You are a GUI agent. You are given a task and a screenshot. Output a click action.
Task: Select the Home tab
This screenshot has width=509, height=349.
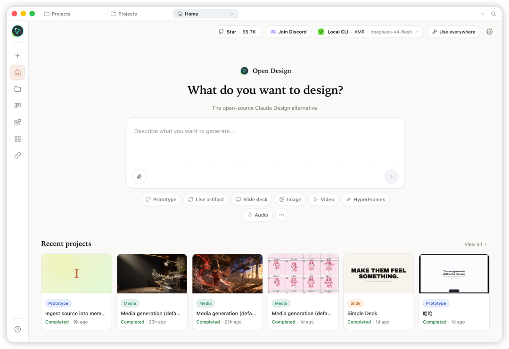pos(205,14)
